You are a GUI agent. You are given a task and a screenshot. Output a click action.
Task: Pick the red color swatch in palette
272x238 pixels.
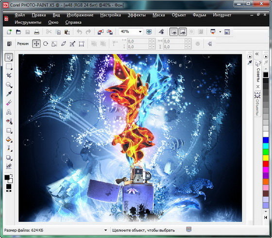(266, 164)
